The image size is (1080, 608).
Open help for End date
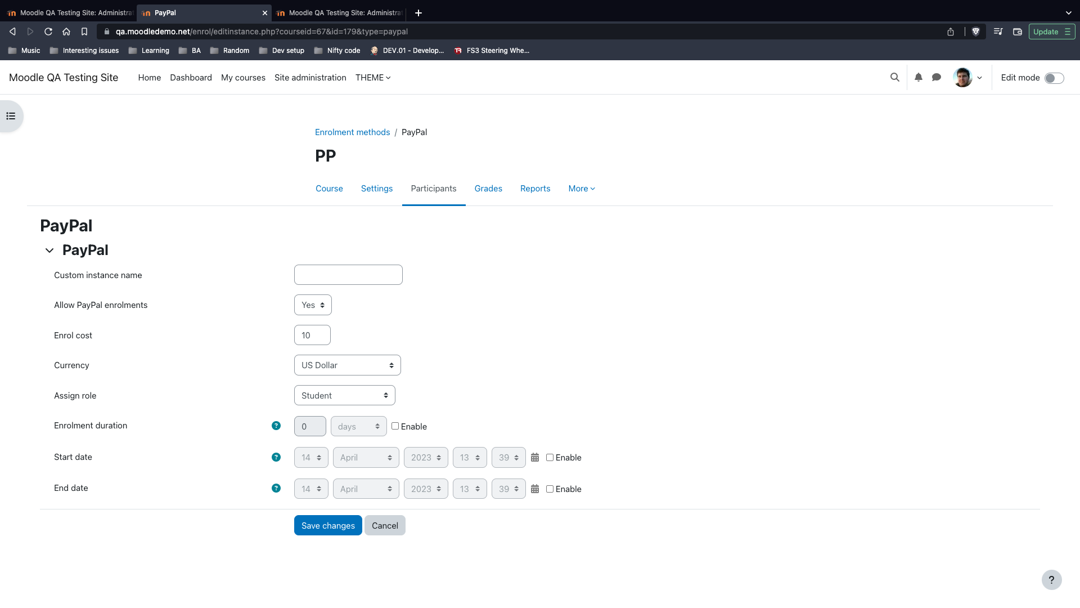(276, 488)
